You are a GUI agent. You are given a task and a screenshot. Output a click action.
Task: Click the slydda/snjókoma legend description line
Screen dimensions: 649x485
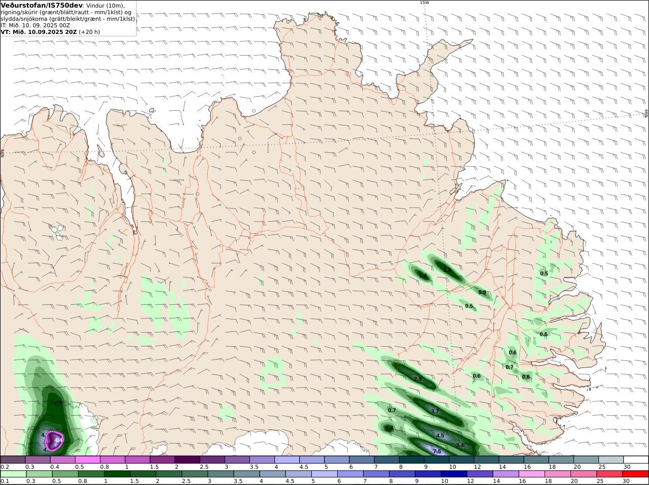(68, 19)
